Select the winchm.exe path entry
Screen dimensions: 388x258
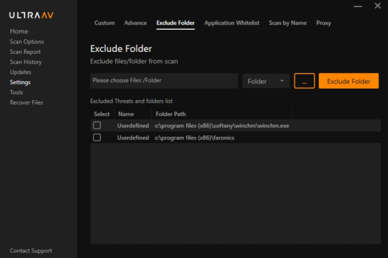pyautogui.click(x=221, y=126)
